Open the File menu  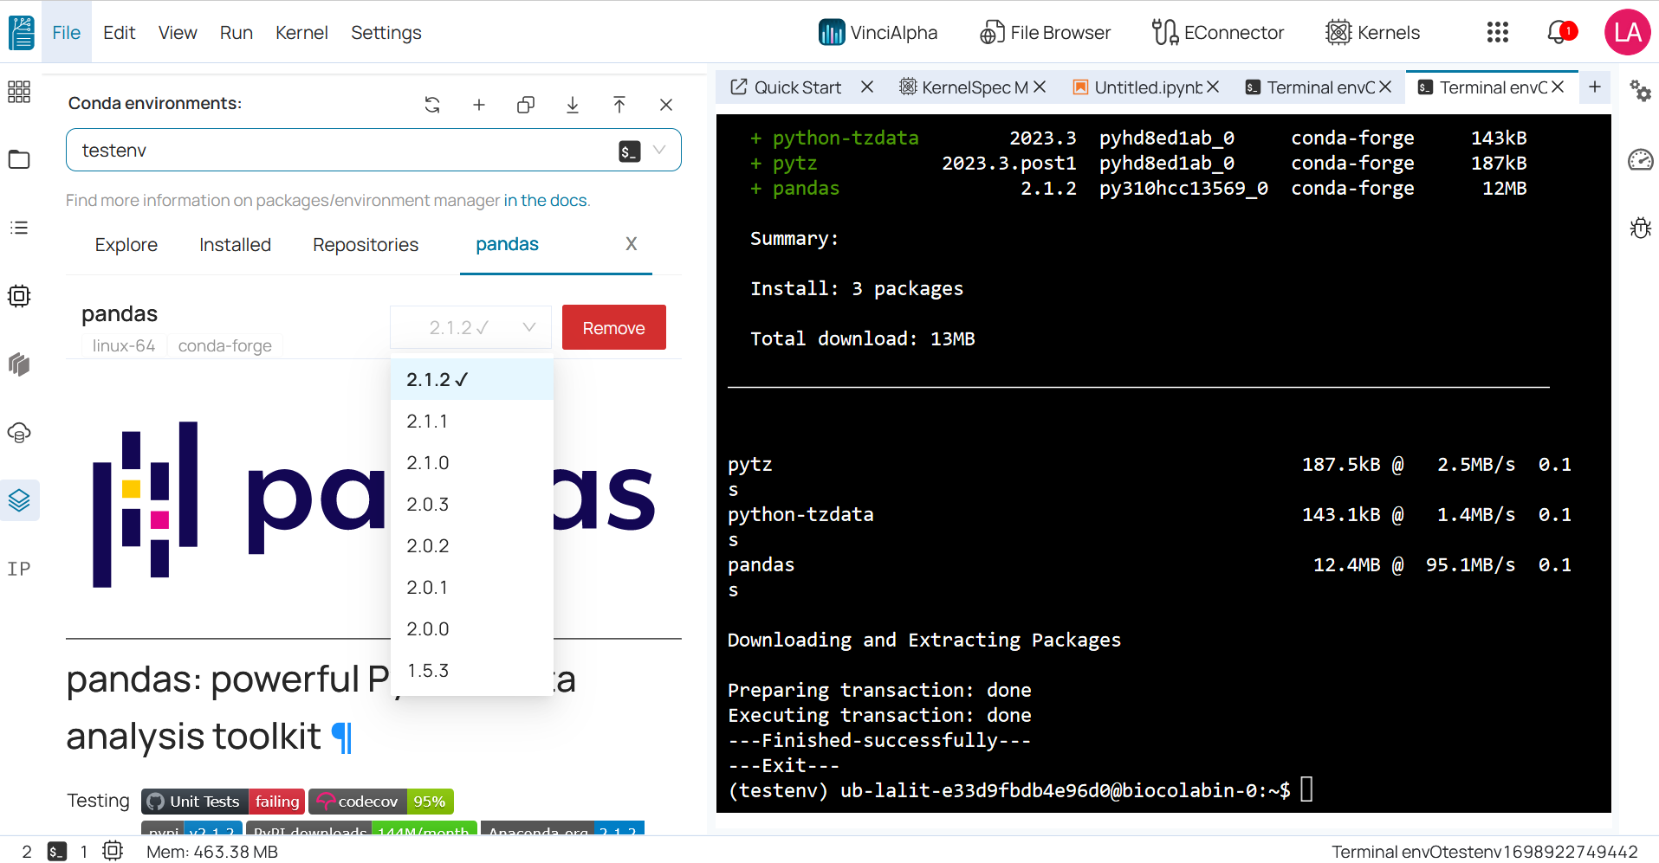coord(67,33)
